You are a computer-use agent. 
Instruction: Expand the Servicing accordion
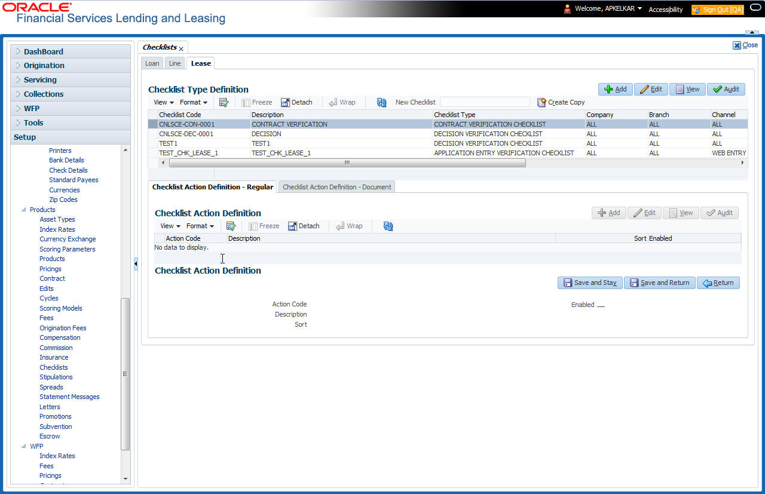71,80
